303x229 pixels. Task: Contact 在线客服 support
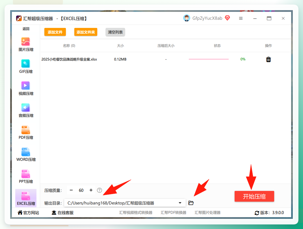(x=62, y=213)
